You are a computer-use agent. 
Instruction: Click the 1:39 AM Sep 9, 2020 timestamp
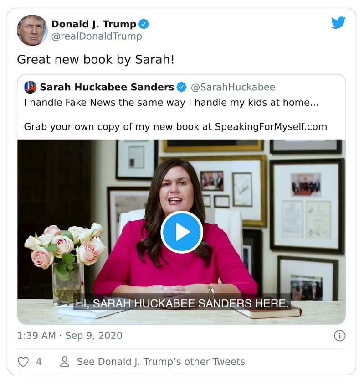pyautogui.click(x=70, y=336)
